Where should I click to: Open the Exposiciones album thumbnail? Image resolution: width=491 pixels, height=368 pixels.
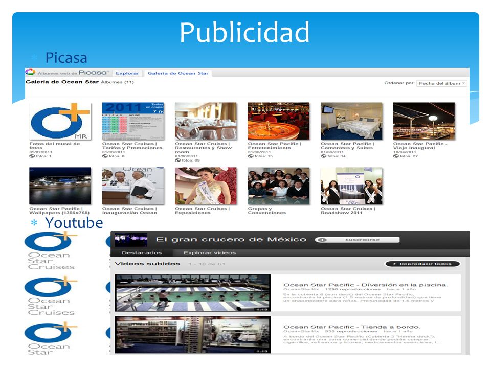(206, 186)
